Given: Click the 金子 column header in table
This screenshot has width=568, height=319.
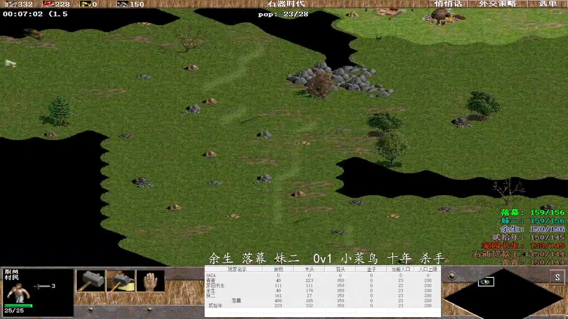Looking at the screenshot, I should [x=371, y=269].
